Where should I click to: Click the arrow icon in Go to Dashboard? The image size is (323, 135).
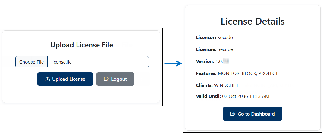click(x=233, y=114)
